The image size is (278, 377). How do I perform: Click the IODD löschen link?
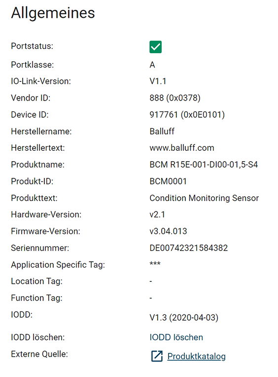coord(176,337)
